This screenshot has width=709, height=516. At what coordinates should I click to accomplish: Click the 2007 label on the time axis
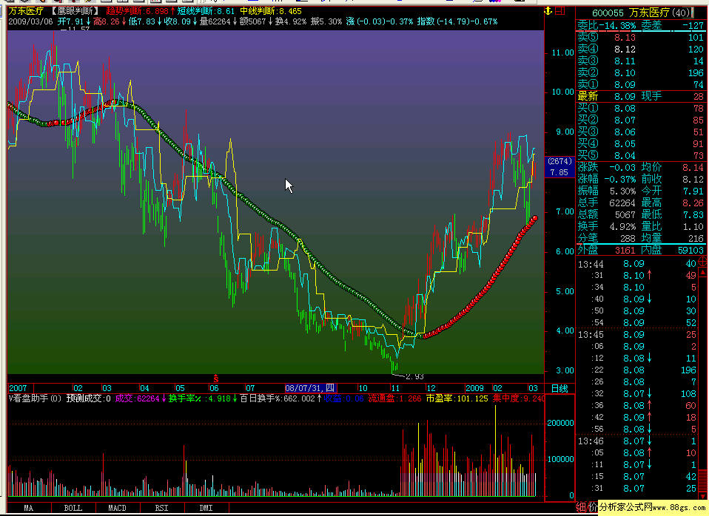pos(18,388)
